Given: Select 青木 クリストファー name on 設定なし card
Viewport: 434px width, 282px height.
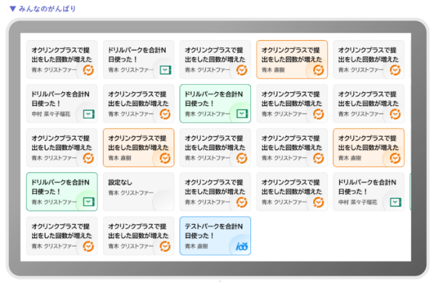Looking at the screenshot, I should (x=131, y=193).
